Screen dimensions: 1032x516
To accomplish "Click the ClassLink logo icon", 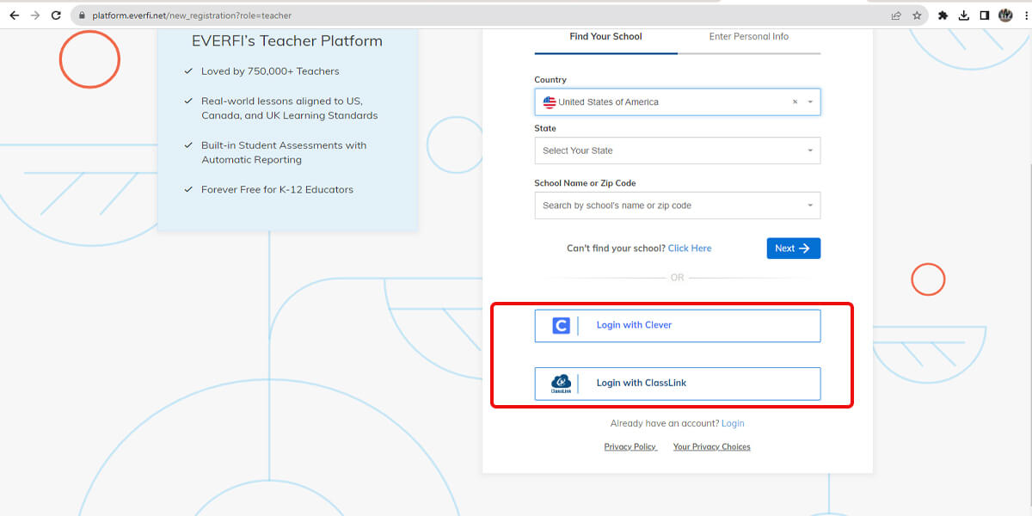I will coord(561,384).
